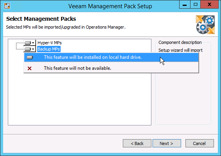221x156 pixels.
Task: Choose 'This feature will be installed on local hard drive'
Action: click(x=111, y=57)
